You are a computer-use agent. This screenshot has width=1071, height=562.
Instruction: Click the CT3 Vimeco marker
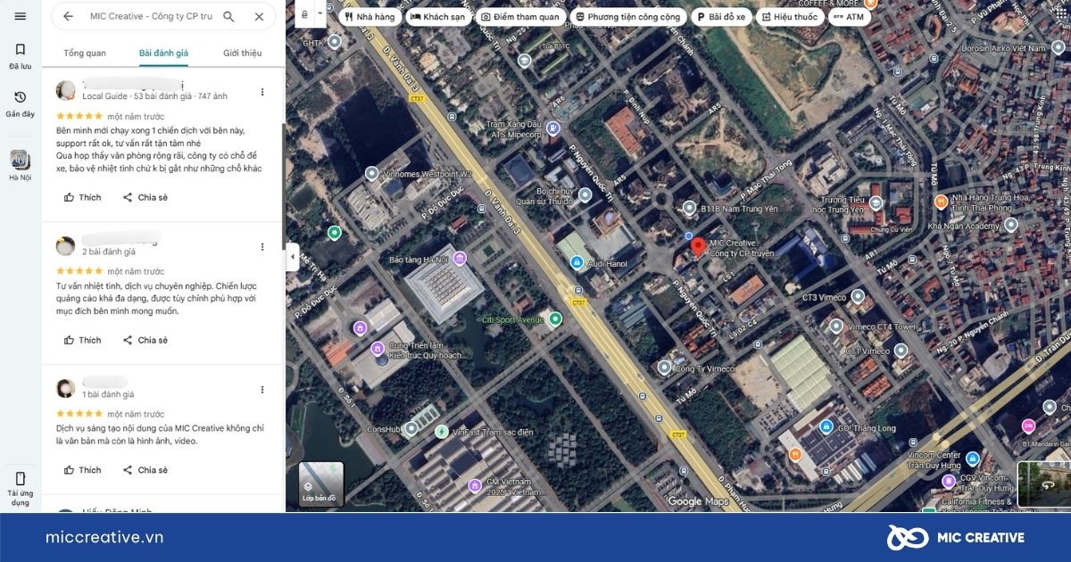pyautogui.click(x=857, y=296)
